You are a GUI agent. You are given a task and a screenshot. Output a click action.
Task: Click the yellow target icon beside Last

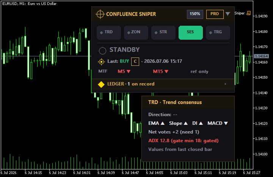click(101, 62)
